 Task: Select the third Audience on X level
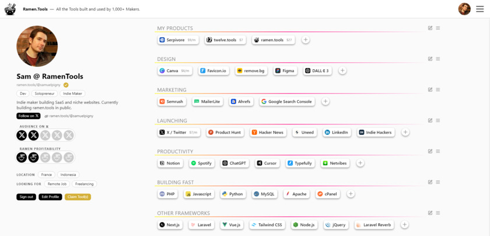coord(45,135)
